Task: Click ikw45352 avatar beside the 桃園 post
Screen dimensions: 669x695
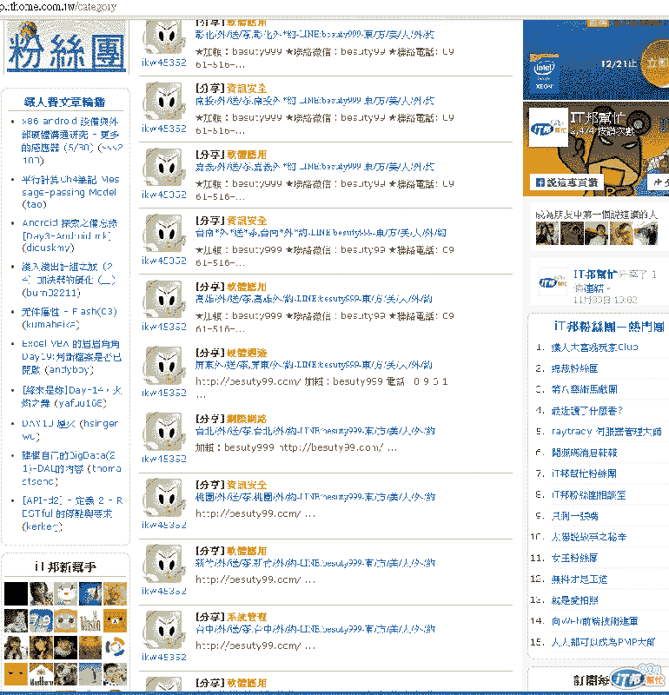Action: (164, 498)
